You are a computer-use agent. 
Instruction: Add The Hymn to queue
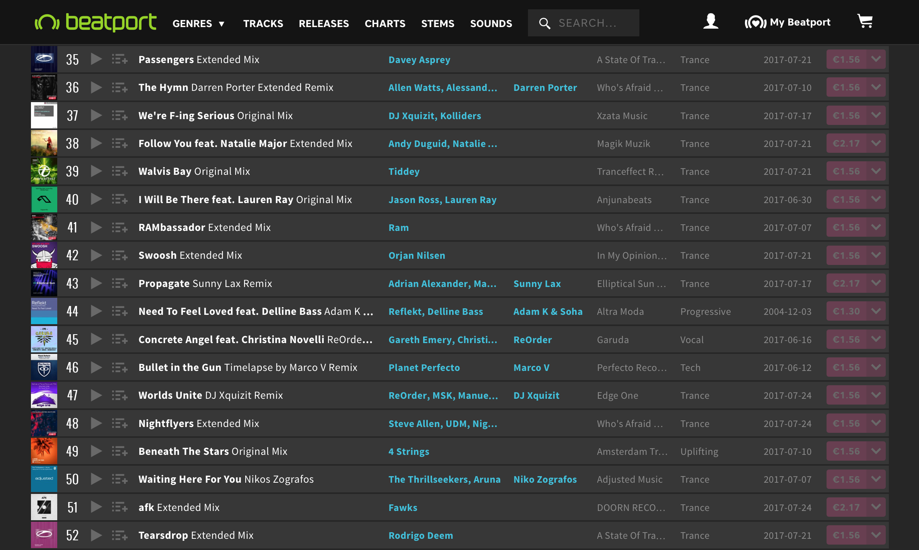pos(120,87)
